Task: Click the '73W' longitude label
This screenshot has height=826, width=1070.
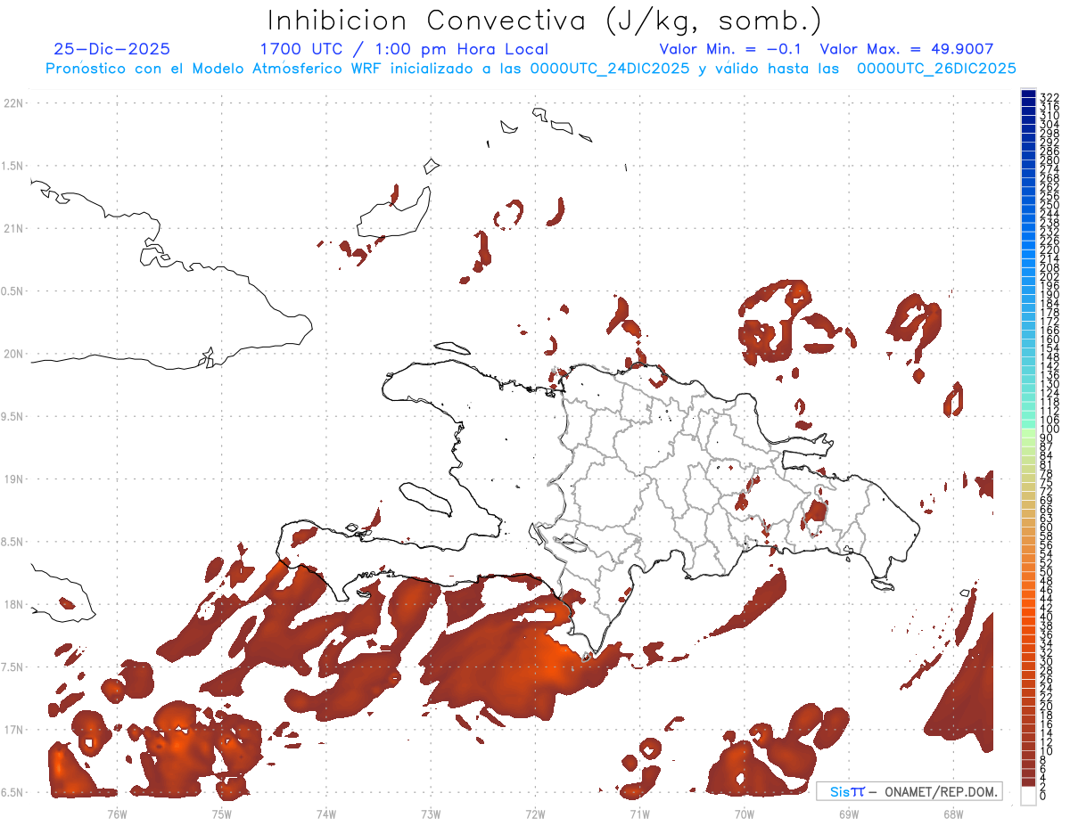Action: pos(431,814)
